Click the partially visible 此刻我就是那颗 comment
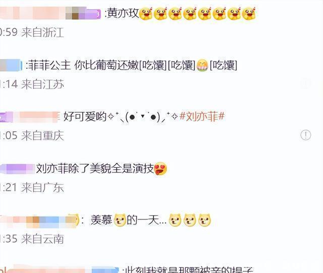Viewport: 323px width, 273px height. point(188,269)
